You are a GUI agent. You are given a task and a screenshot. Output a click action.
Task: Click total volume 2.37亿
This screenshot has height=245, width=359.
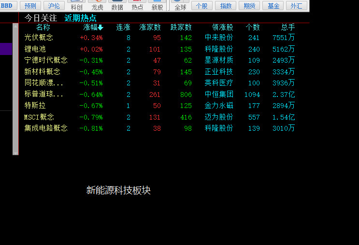[x=284, y=95]
